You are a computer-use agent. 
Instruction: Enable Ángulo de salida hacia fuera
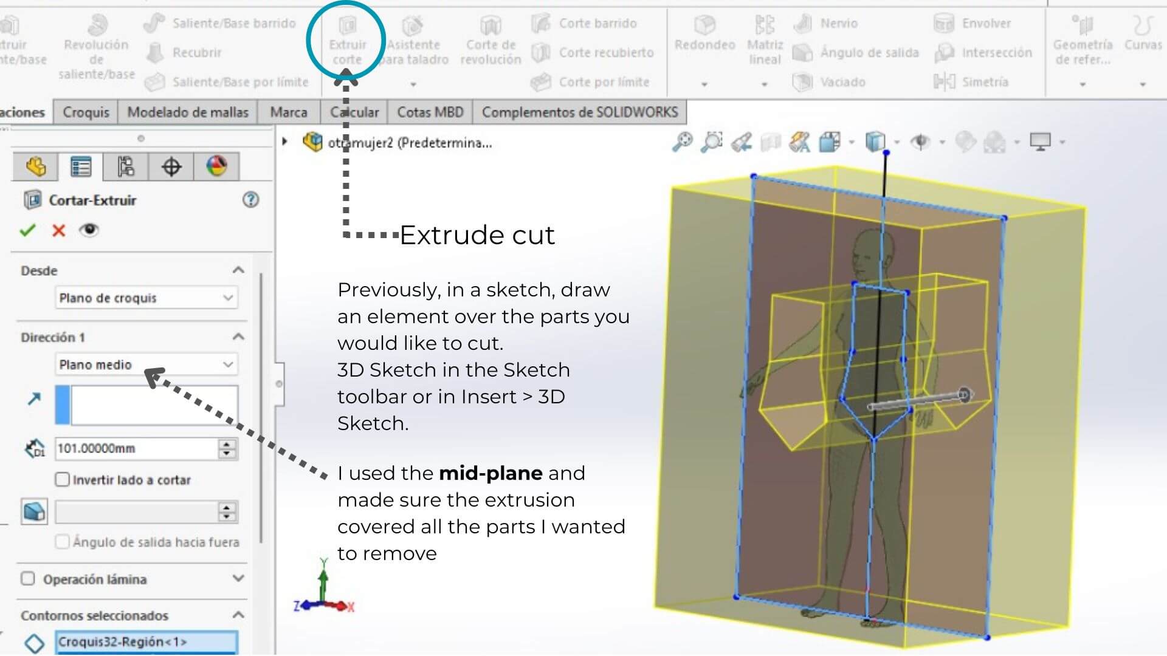[x=62, y=542]
